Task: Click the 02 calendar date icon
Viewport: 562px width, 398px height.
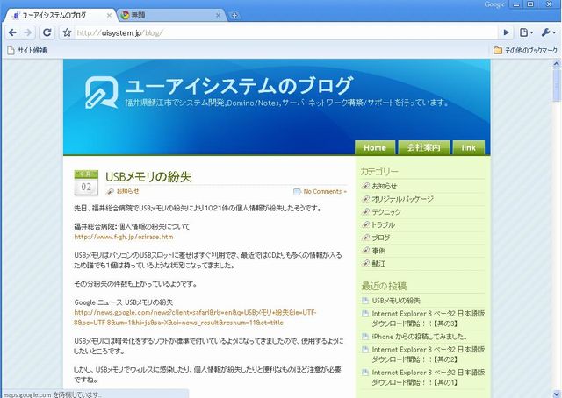Action: [x=86, y=183]
